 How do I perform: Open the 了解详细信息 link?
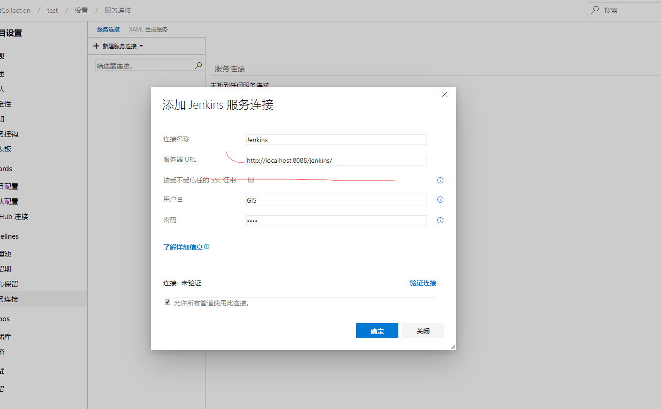pyautogui.click(x=183, y=247)
